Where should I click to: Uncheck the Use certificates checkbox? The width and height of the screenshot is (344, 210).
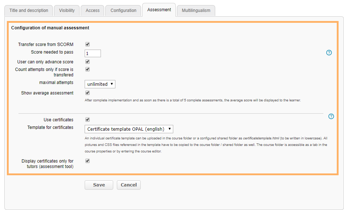pyautogui.click(x=88, y=119)
